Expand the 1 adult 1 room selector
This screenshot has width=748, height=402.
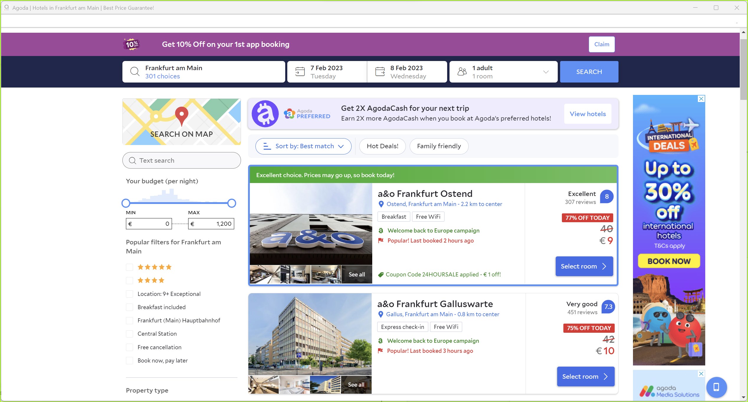(x=503, y=72)
